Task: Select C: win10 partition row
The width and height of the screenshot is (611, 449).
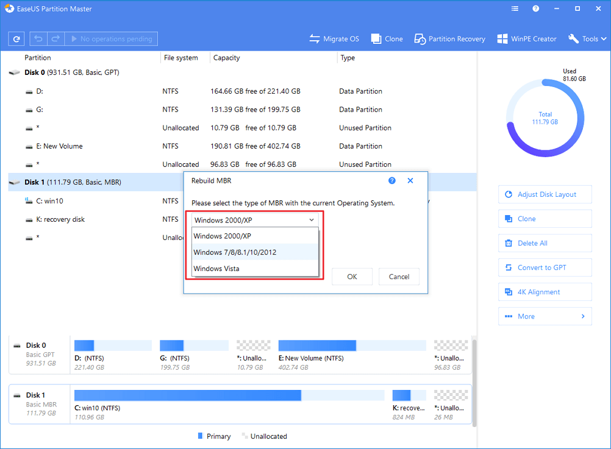Action: 96,201
